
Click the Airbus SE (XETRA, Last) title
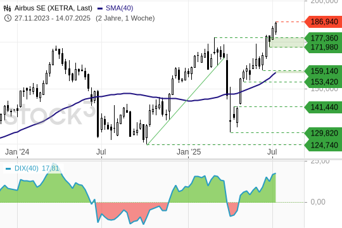[53, 8]
